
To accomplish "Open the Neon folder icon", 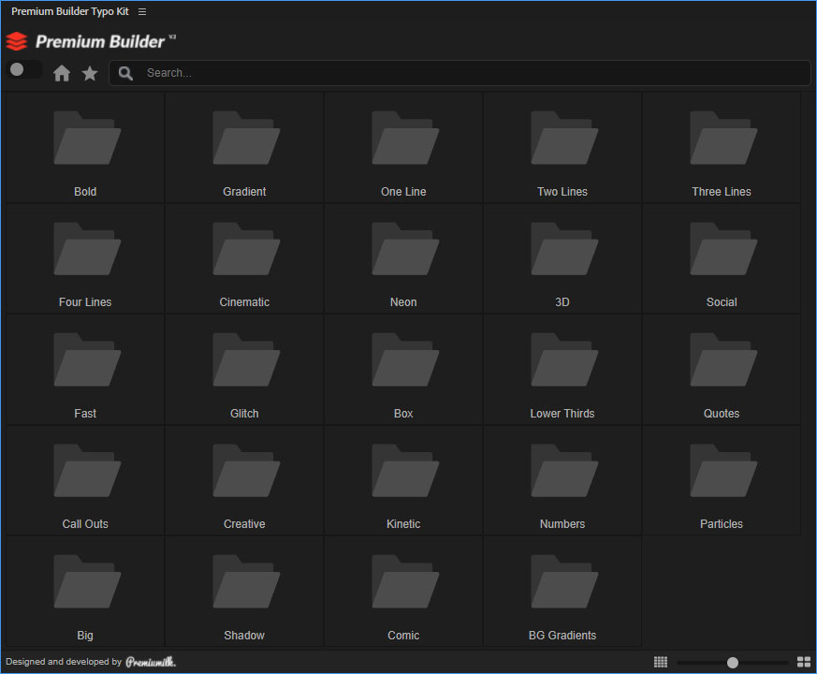I will pos(403,249).
